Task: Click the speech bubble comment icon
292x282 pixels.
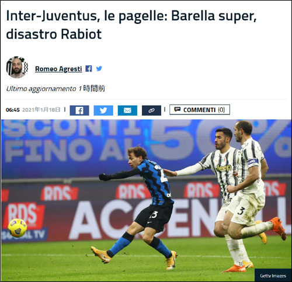Action: click(x=177, y=109)
